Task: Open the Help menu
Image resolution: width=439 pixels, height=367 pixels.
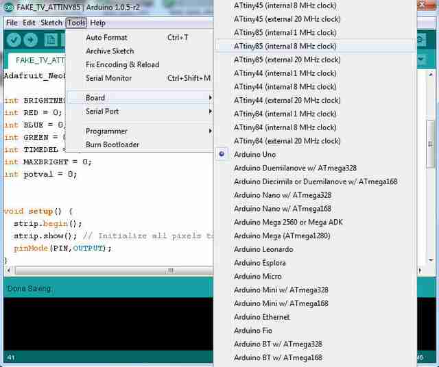Action: [x=97, y=23]
